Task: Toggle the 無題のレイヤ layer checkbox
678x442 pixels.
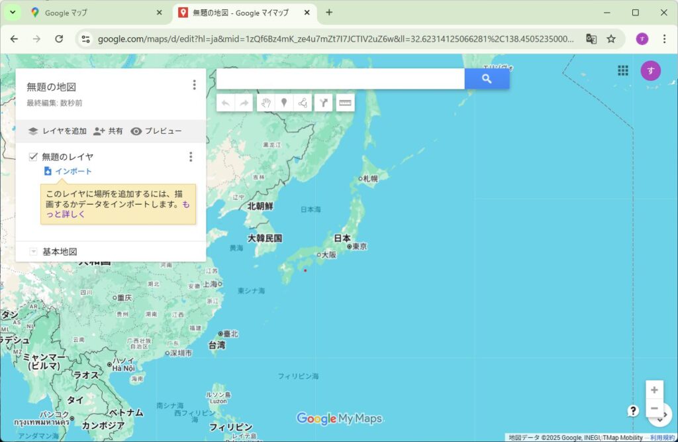Action: click(33, 156)
